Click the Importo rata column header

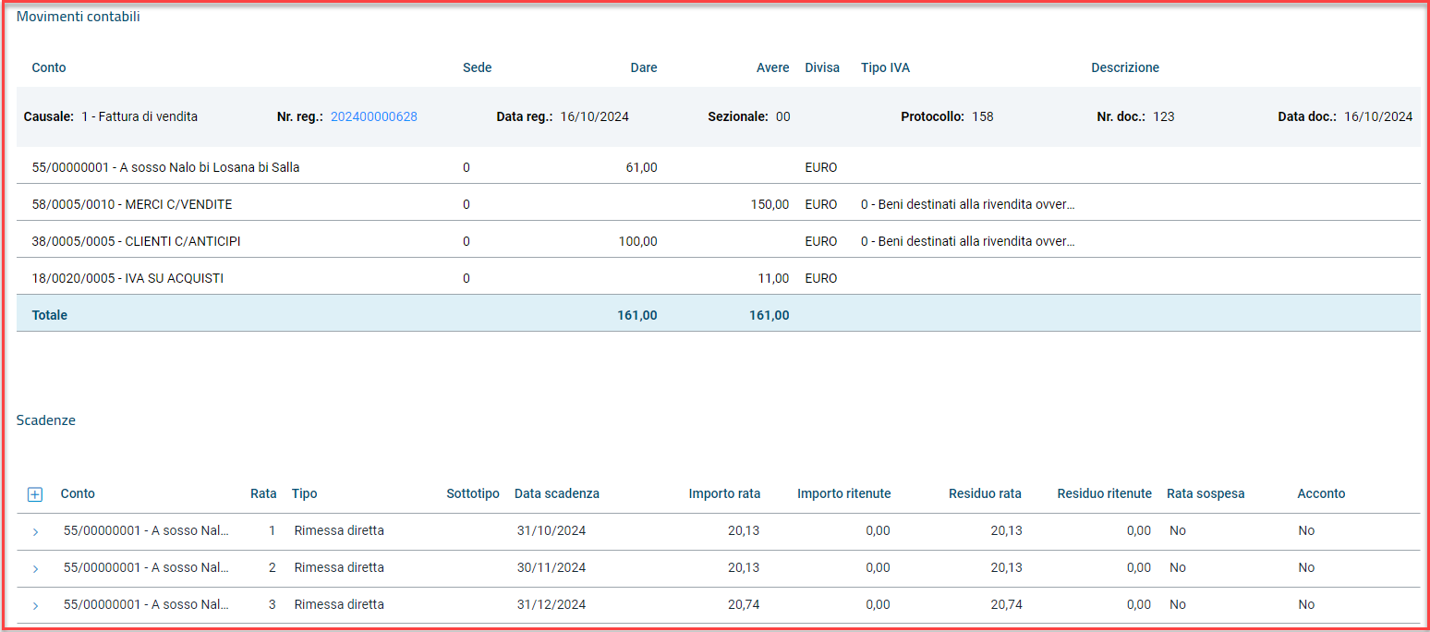[x=724, y=493]
